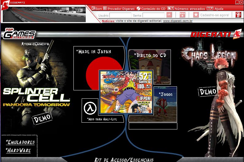This screenshot has height=162, width=244.
Task: Click the Notícias label
Action: pyautogui.click(x=108, y=21)
